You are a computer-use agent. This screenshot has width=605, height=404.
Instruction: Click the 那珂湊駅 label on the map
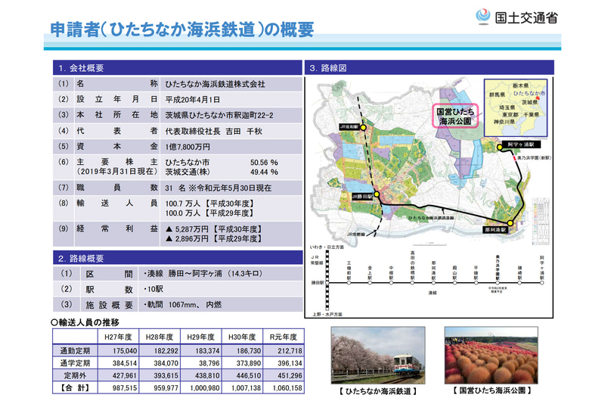point(495,229)
